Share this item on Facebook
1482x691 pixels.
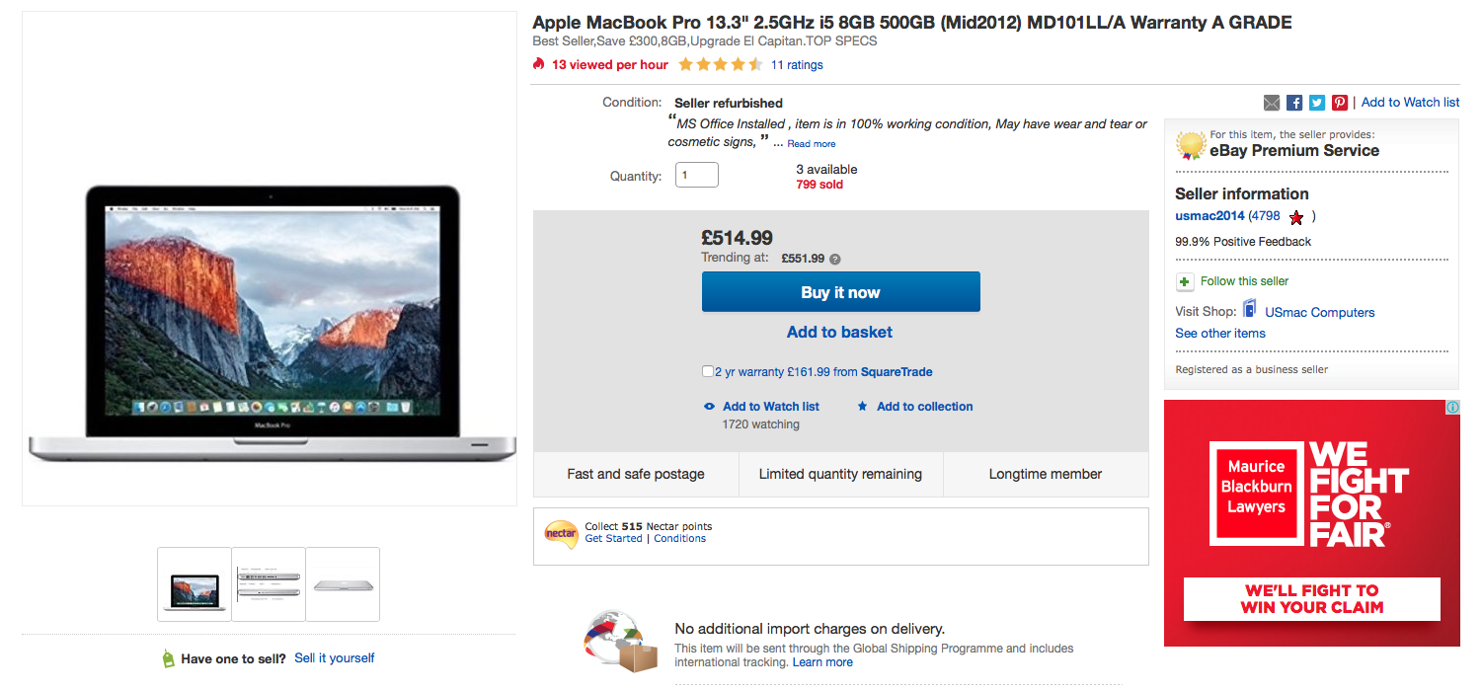coord(1294,103)
